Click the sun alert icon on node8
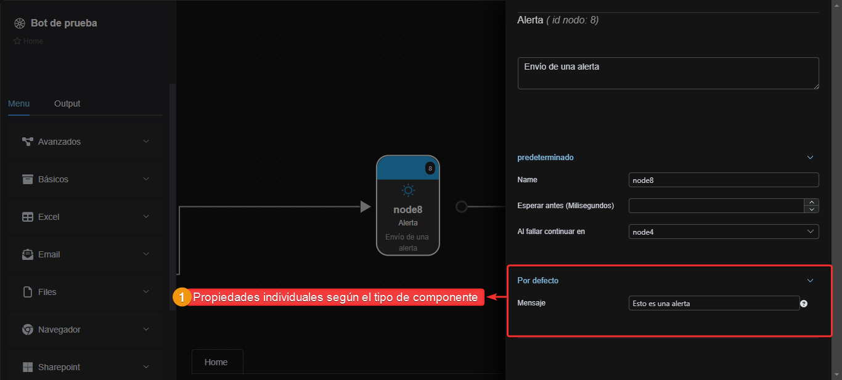842x380 pixels. (408, 190)
